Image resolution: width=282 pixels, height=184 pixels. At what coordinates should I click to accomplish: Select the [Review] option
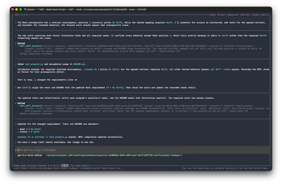(x=245, y=15)
